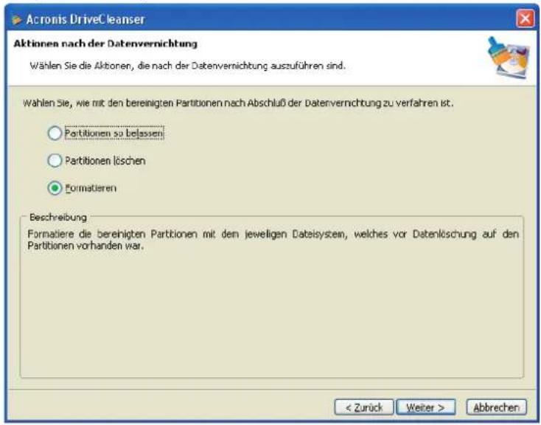Cancel the wizard via 'Abbrechen'
The width and height of the screenshot is (541, 425).
497,408
